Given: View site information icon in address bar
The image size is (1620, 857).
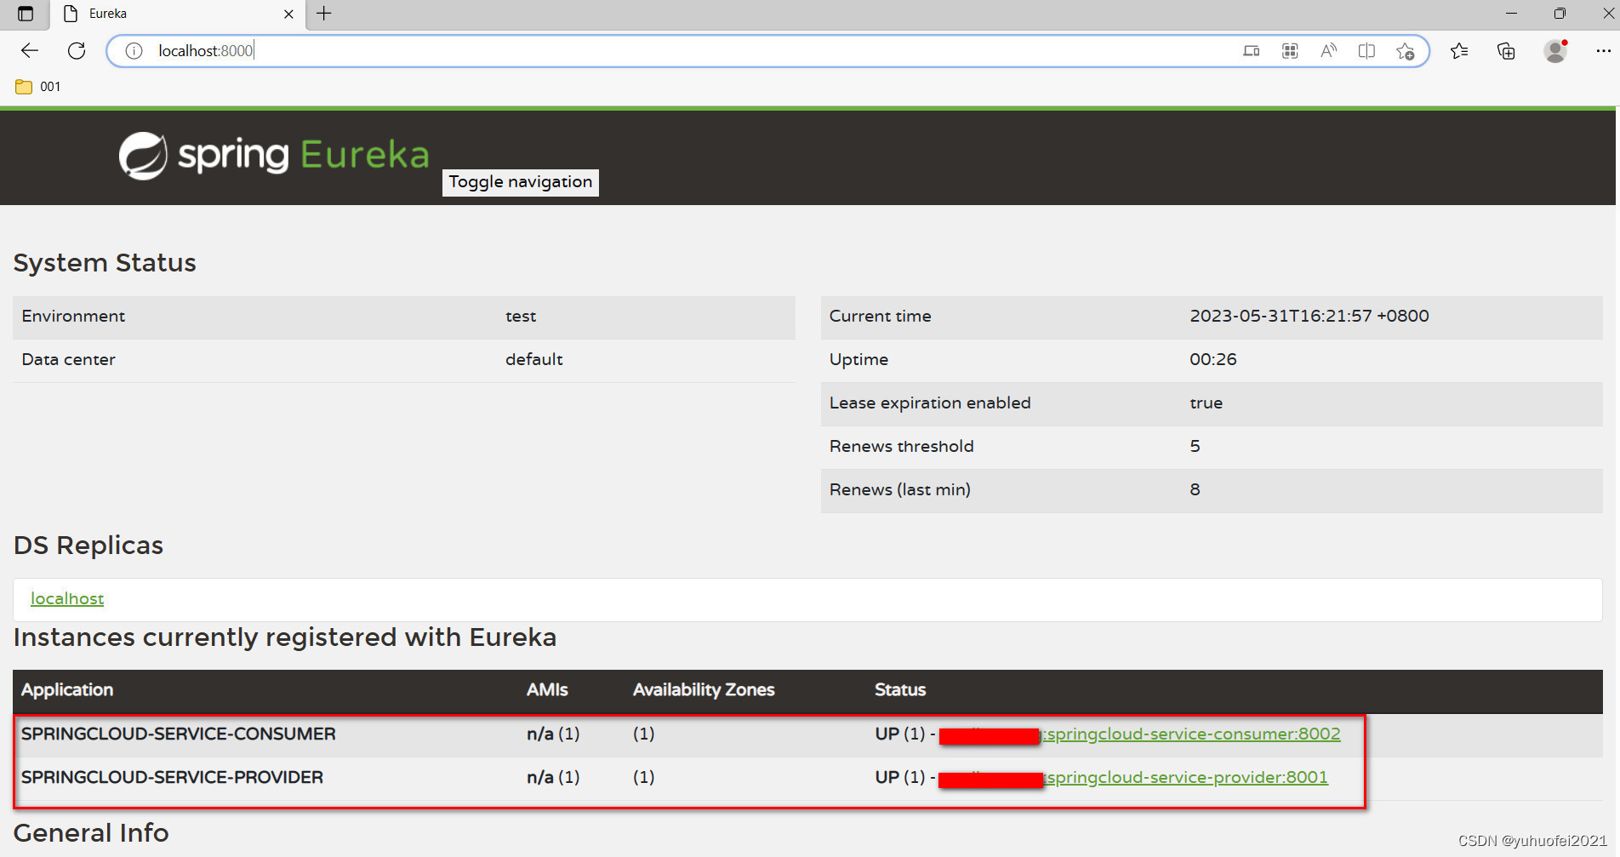Looking at the screenshot, I should [134, 51].
